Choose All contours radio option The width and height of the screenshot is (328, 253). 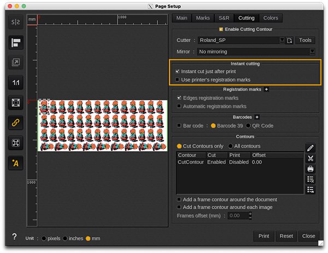pyautogui.click(x=230, y=146)
